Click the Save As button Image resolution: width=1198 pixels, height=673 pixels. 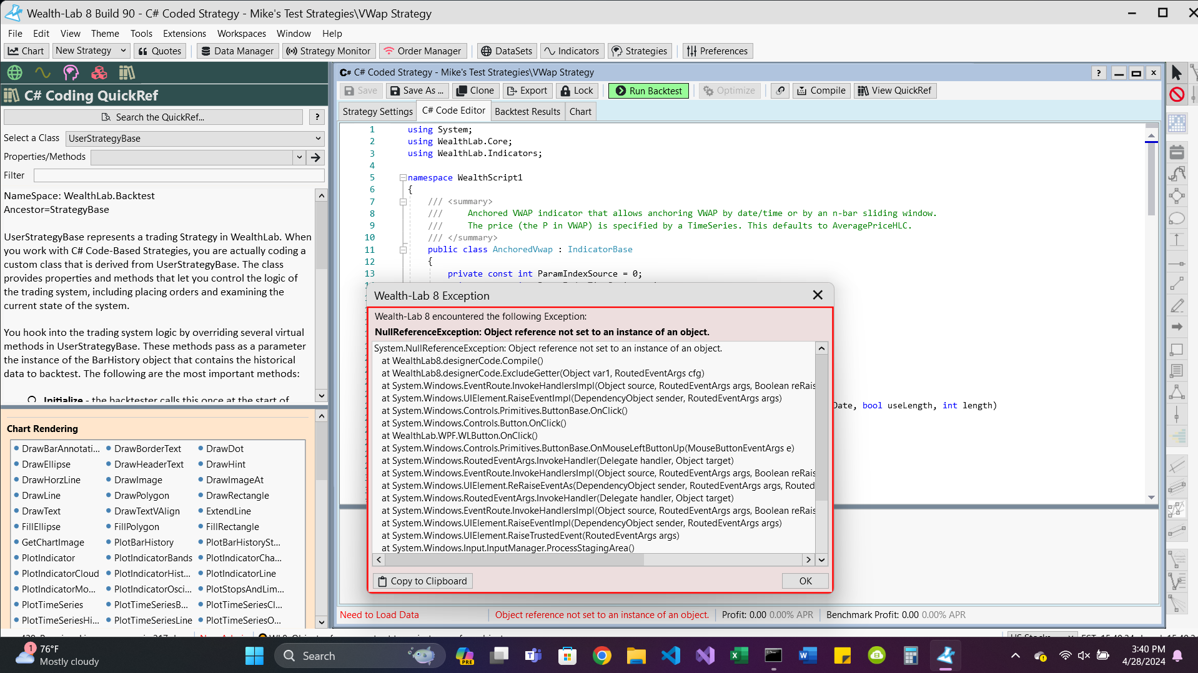(417, 91)
